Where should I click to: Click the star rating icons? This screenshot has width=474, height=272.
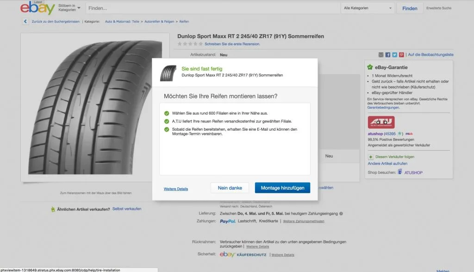[190, 44]
